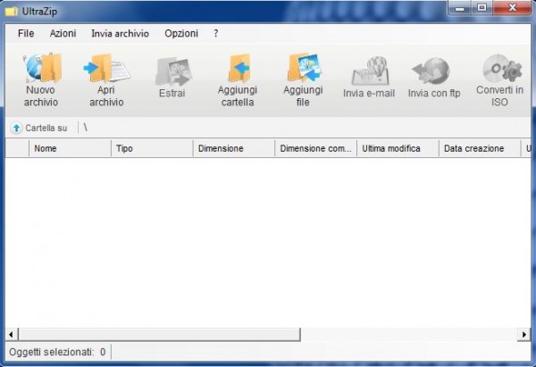The image size is (536, 367).
Task: Click the horizontal scrollbar left arrow
Action: click(12, 334)
